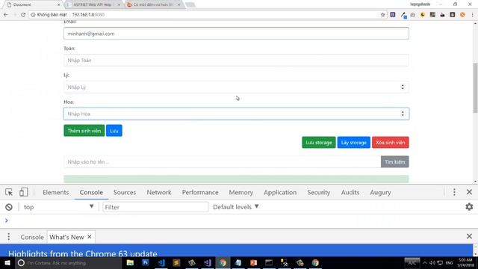Focus the Email input field

pyautogui.click(x=236, y=34)
